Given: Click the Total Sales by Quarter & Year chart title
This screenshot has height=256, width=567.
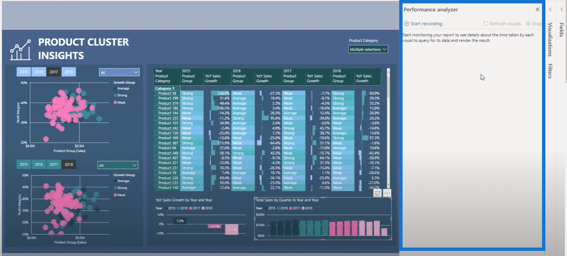Looking at the screenshot, I should [287, 200].
